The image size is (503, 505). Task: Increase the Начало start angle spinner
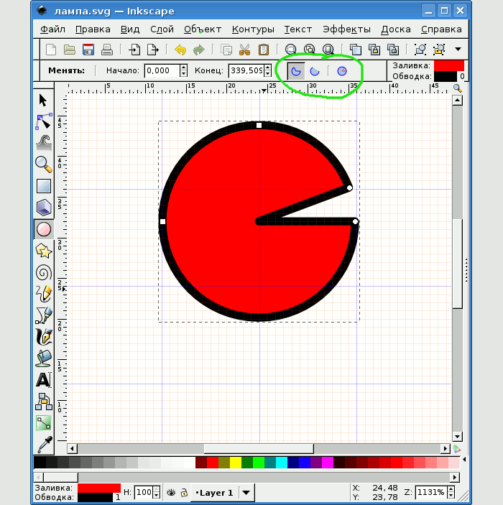[x=183, y=68]
